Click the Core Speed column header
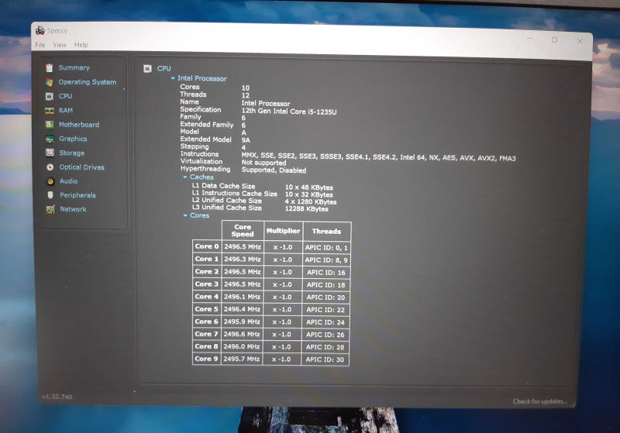The image size is (620, 433). (x=243, y=231)
